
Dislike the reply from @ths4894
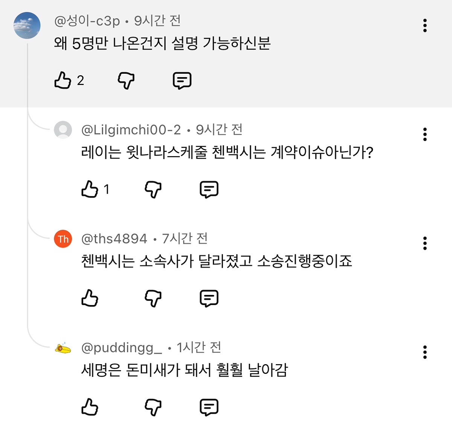click(x=153, y=298)
